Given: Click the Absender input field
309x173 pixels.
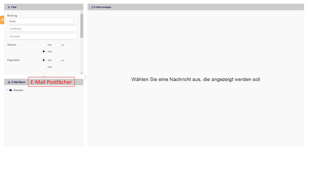Looking at the screenshot, I should (x=42, y=36).
